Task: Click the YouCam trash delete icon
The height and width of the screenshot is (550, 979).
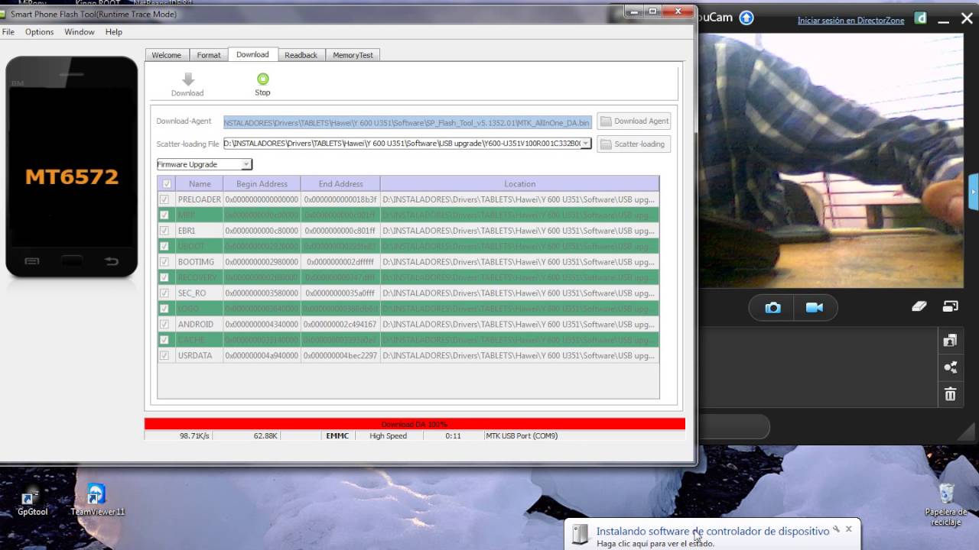Action: click(950, 394)
